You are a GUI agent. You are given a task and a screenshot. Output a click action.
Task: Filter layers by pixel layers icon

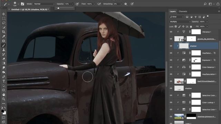tap(187, 17)
